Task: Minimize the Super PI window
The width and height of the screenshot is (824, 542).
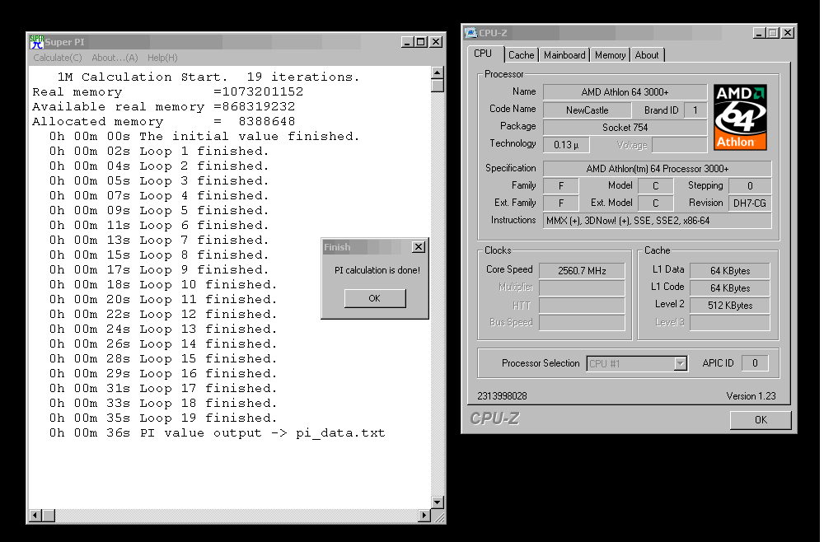Action: click(x=407, y=42)
